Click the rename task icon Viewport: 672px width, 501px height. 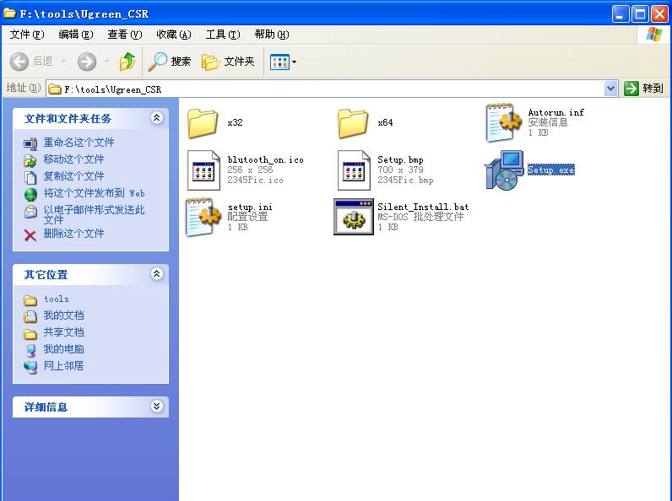[30, 143]
